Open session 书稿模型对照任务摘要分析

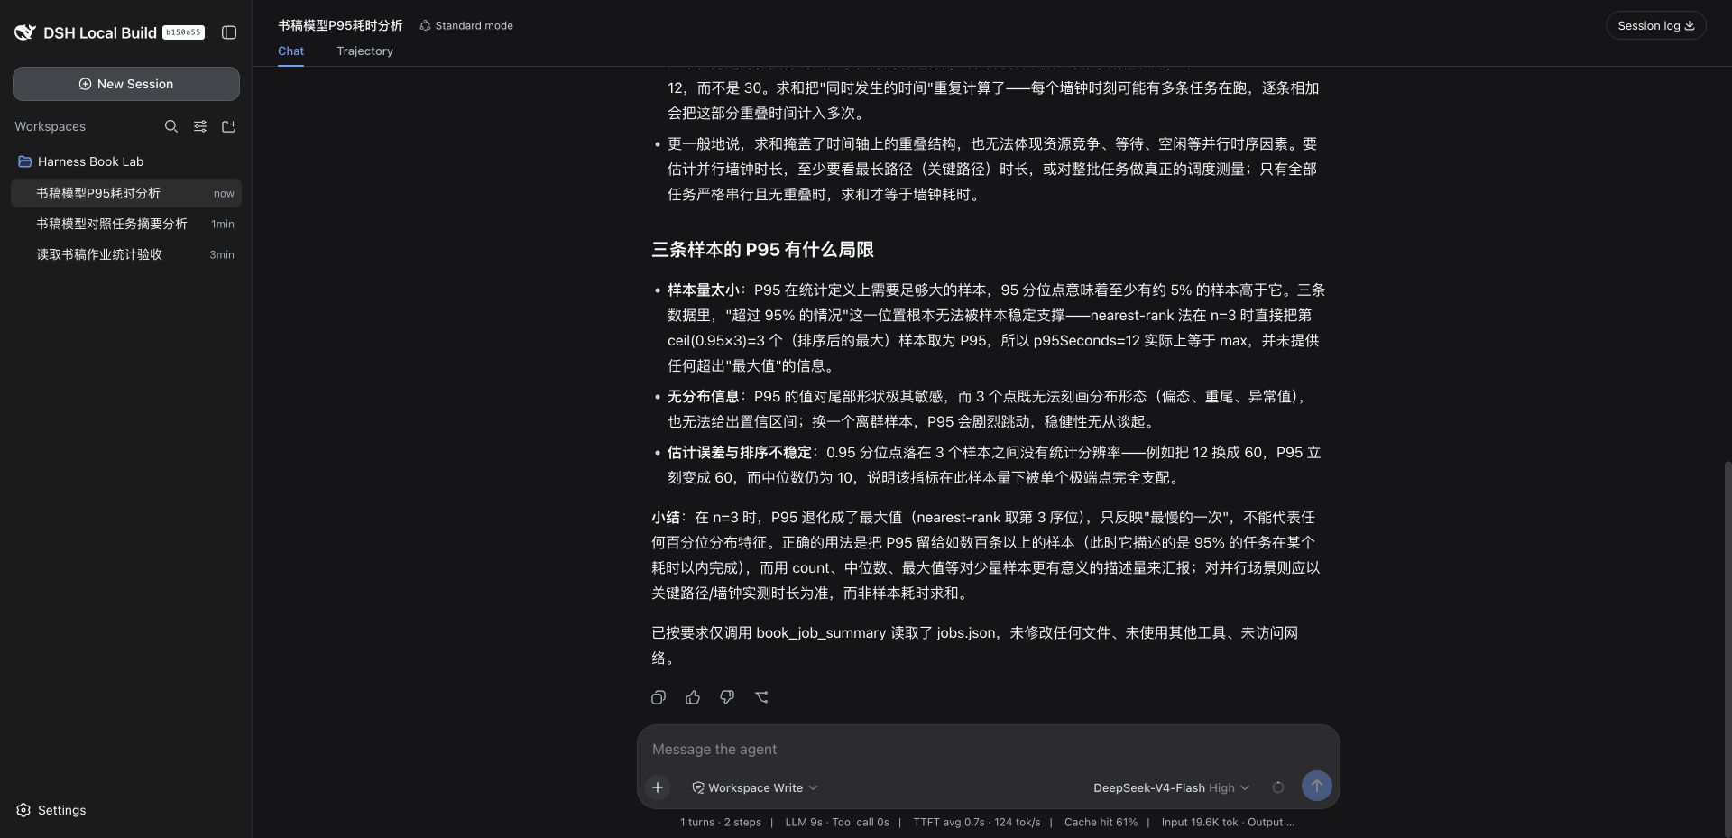(126, 224)
